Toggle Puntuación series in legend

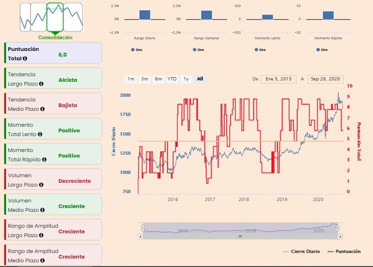(344, 251)
